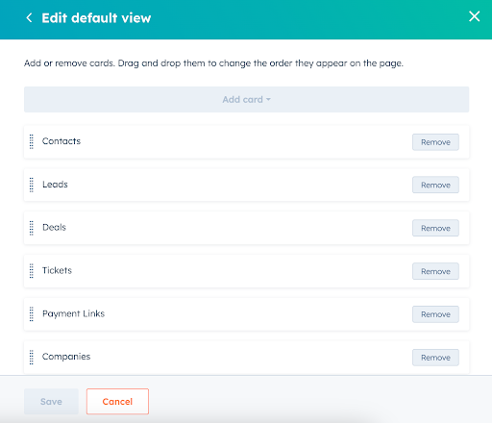Viewport: 492px width, 423px height.
Task: Remove the Companies card
Action: [435, 358]
